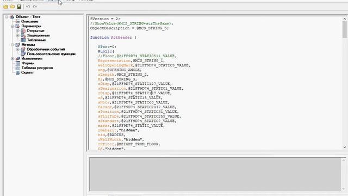Click the open folder toolbar icon
The width and height of the screenshot is (348, 196).
tap(13, 7)
